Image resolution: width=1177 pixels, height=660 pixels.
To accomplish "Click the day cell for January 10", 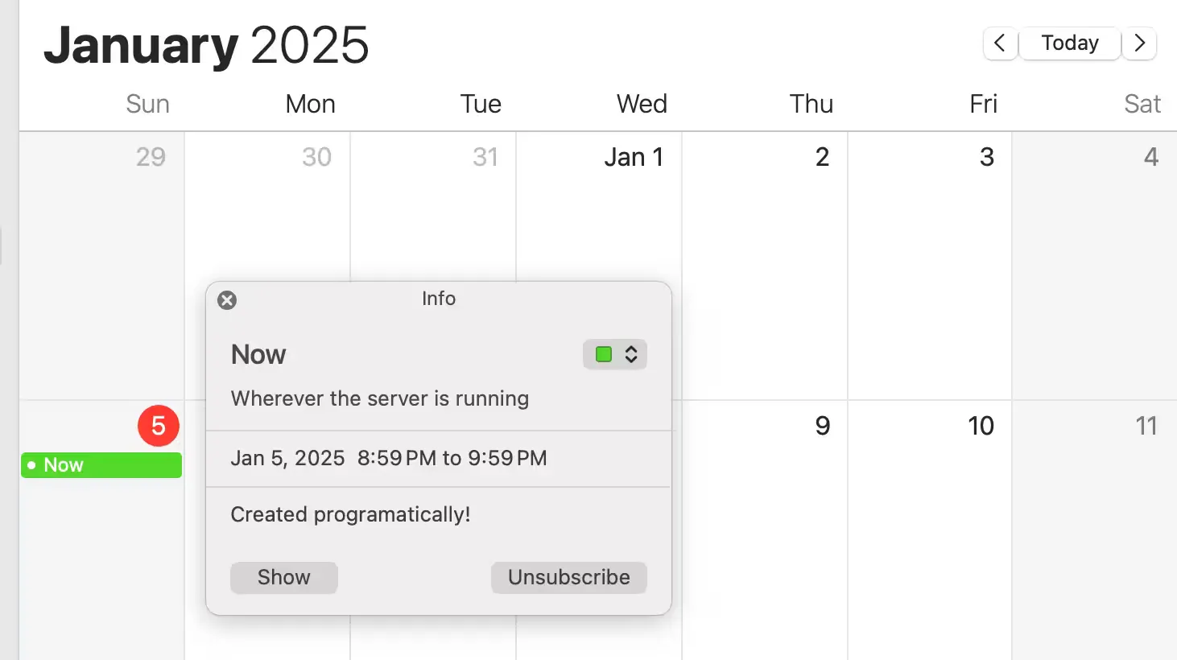I will 930,523.
